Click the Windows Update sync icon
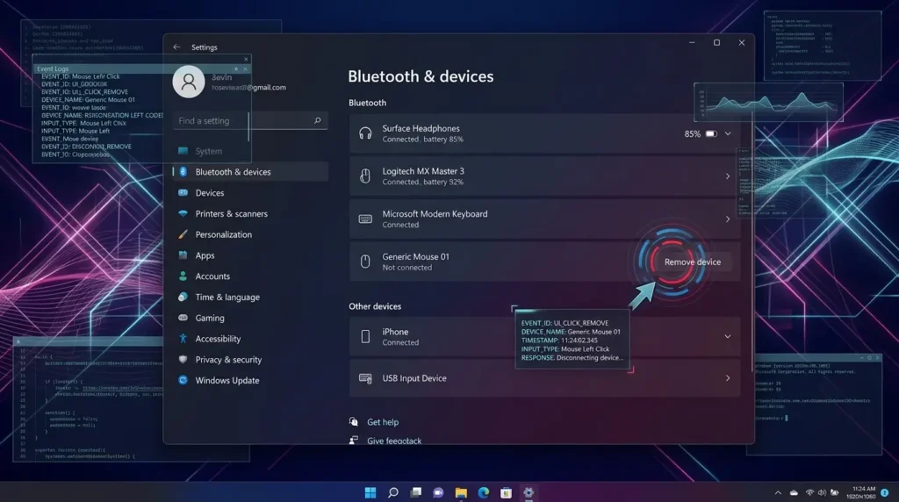This screenshot has height=502, width=899. (183, 380)
